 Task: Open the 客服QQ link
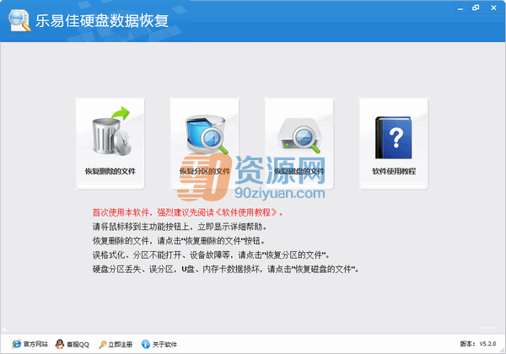78,345
